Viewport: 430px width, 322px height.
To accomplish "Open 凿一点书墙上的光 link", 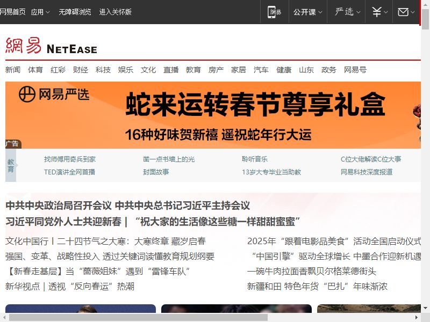I will tap(169, 159).
